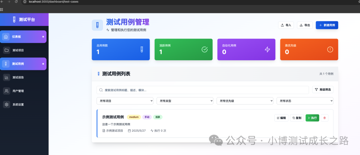Select 测试用例 sidebar item
This screenshot has width=360, height=155.
[x=23, y=64]
